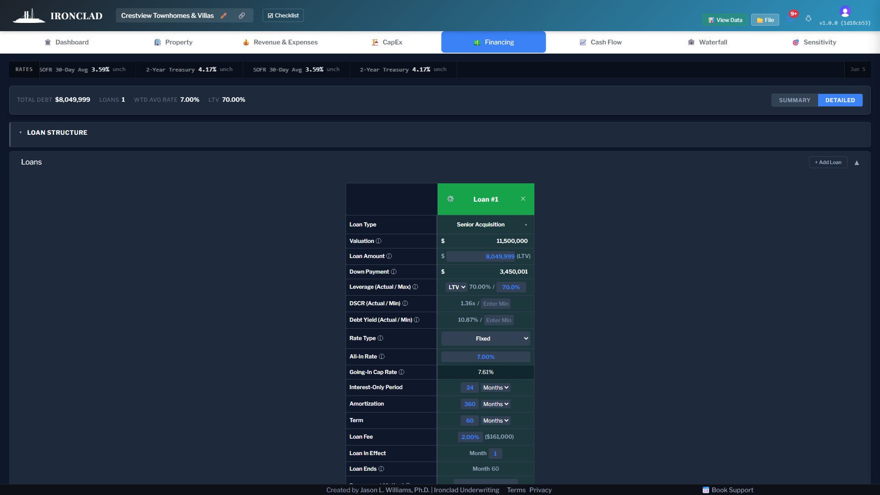880x495 pixels.
Task: Edit the Loan Amount field 8,049,999
Action: 481,257
